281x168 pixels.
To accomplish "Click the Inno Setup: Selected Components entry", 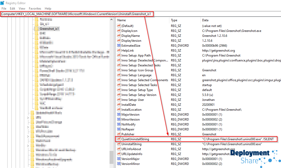I will pyautogui.click(x=145, y=80).
